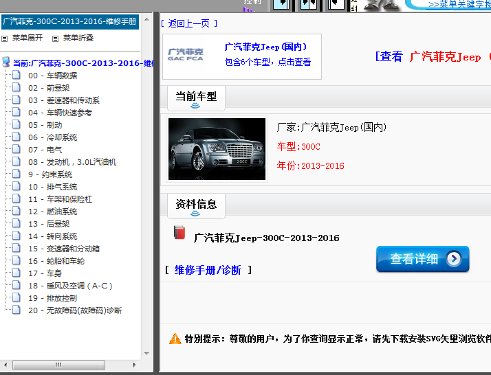Click the sidebar horizontal scrollbar thumb
491x375 pixels.
[58, 365]
